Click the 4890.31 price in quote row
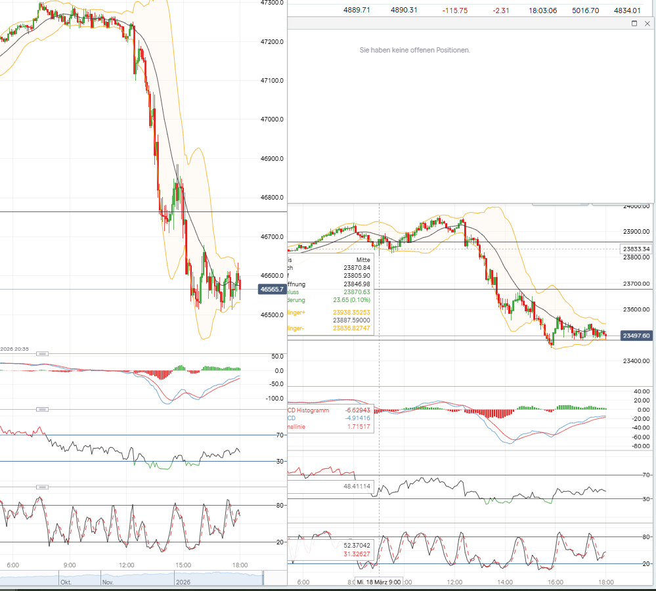Image resolution: width=656 pixels, height=591 pixels. pos(404,11)
